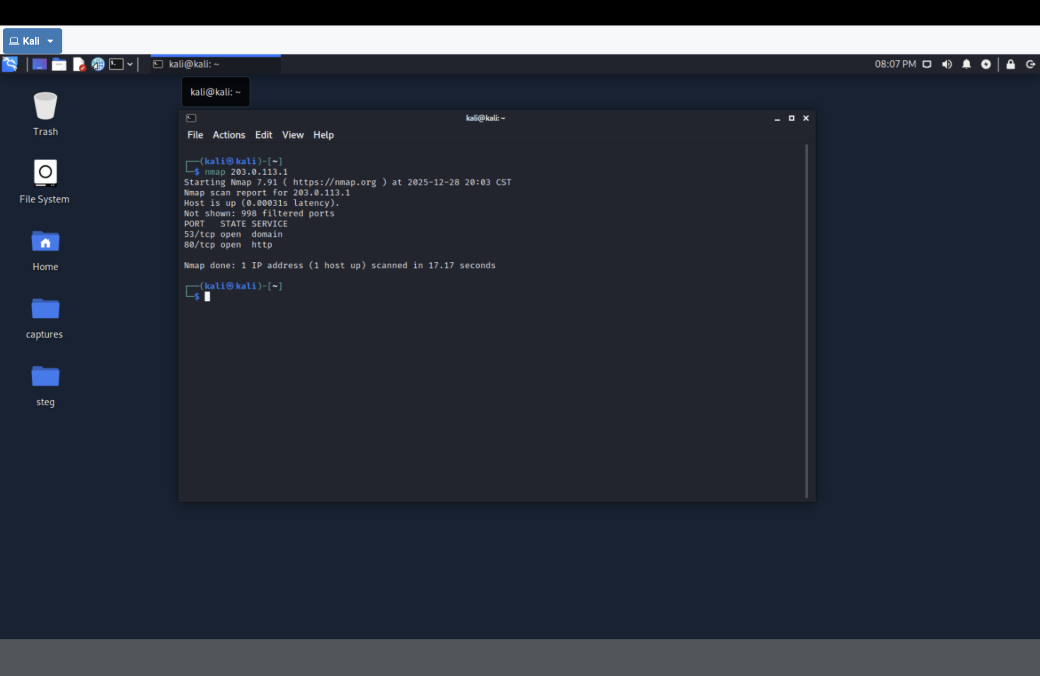The width and height of the screenshot is (1040, 676).
Task: Open the file manager from the taskbar
Action: [59, 64]
